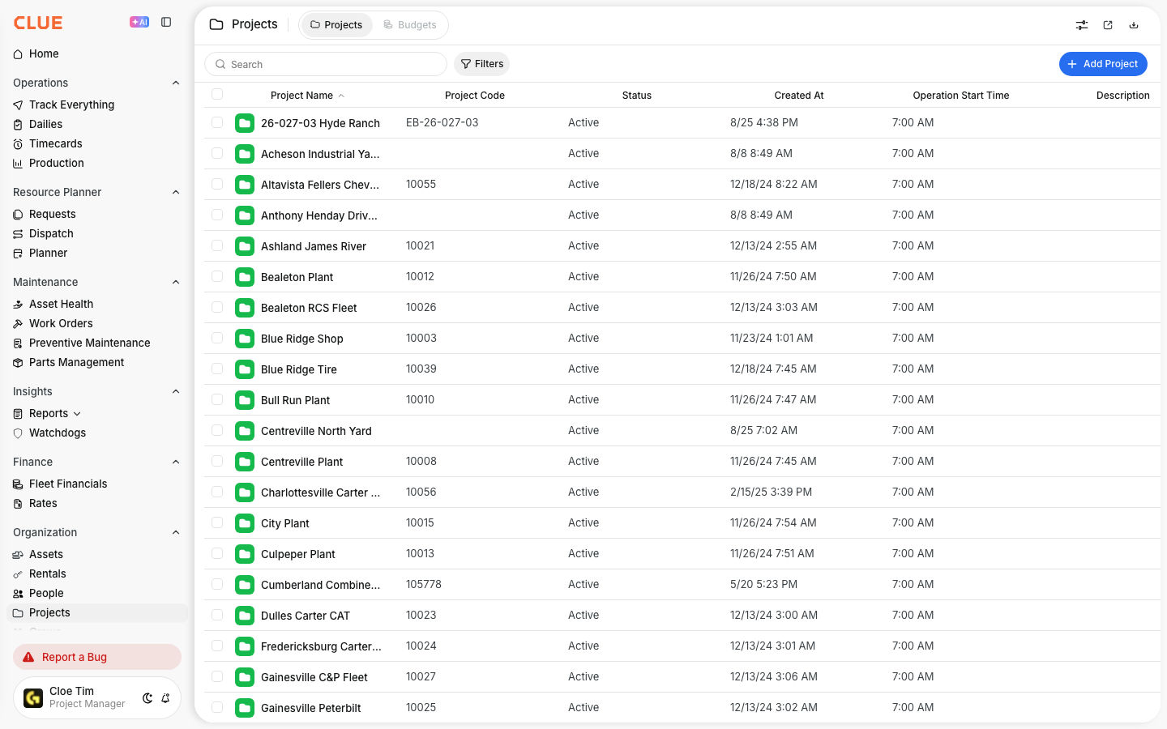Collapse the sidebar panel icon

(x=166, y=23)
